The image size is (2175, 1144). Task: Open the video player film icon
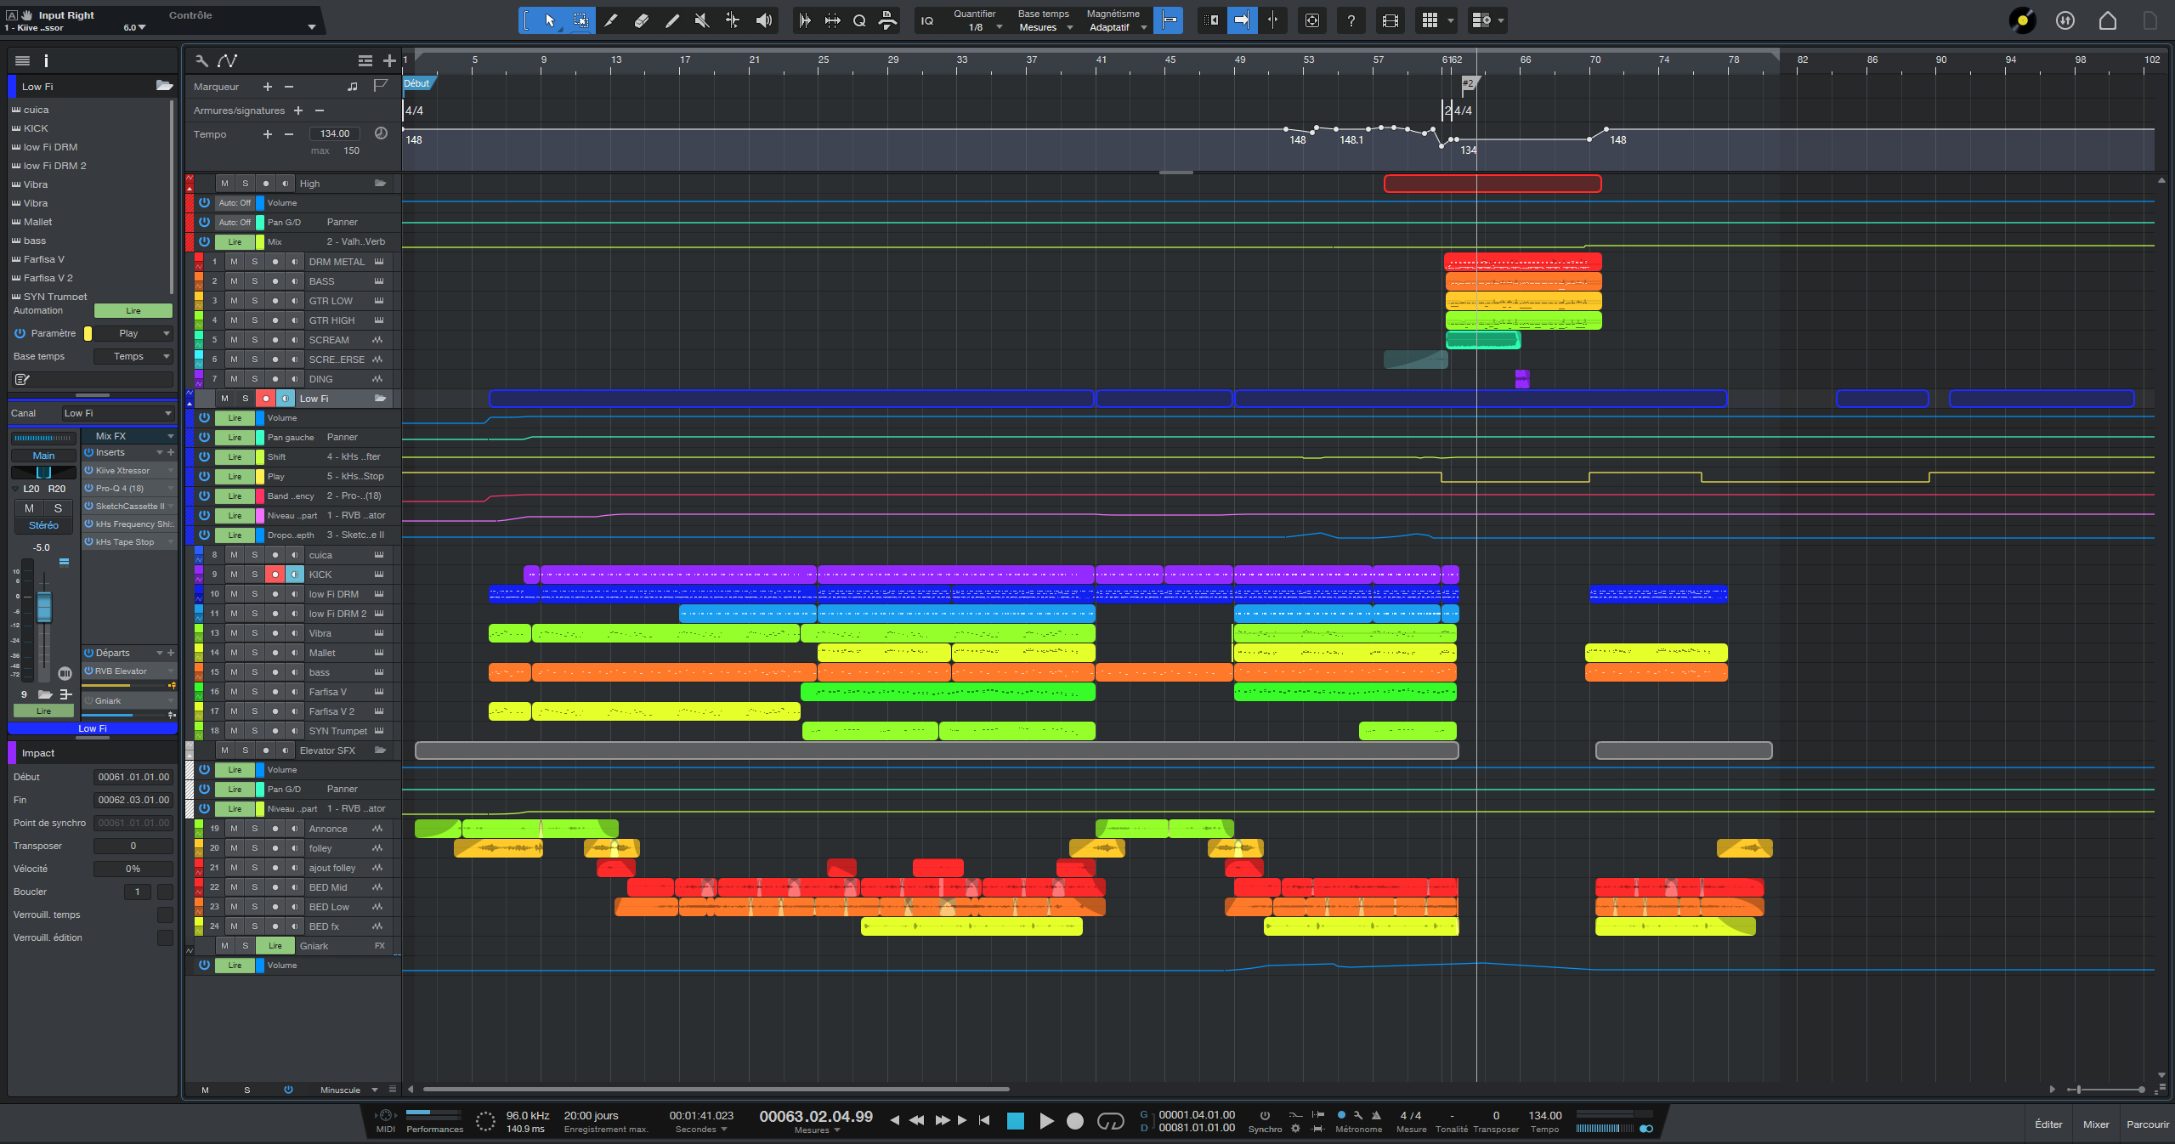click(1390, 20)
